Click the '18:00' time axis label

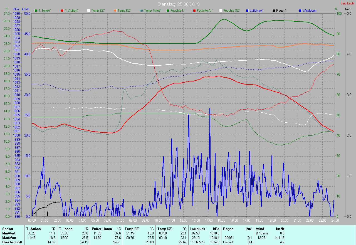(259, 220)
